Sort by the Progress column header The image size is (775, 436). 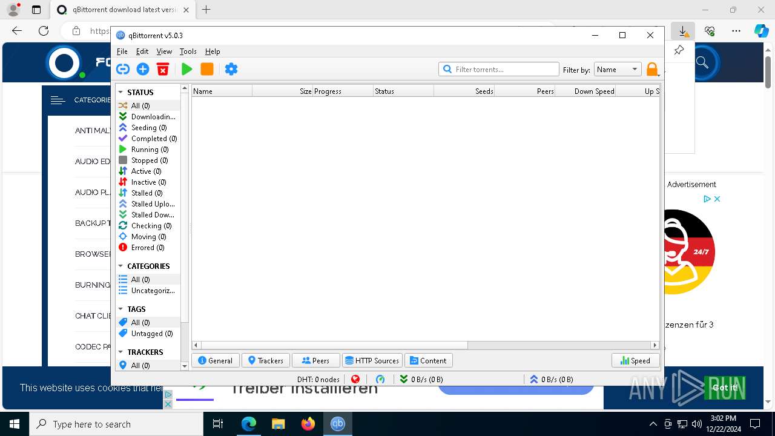point(343,91)
